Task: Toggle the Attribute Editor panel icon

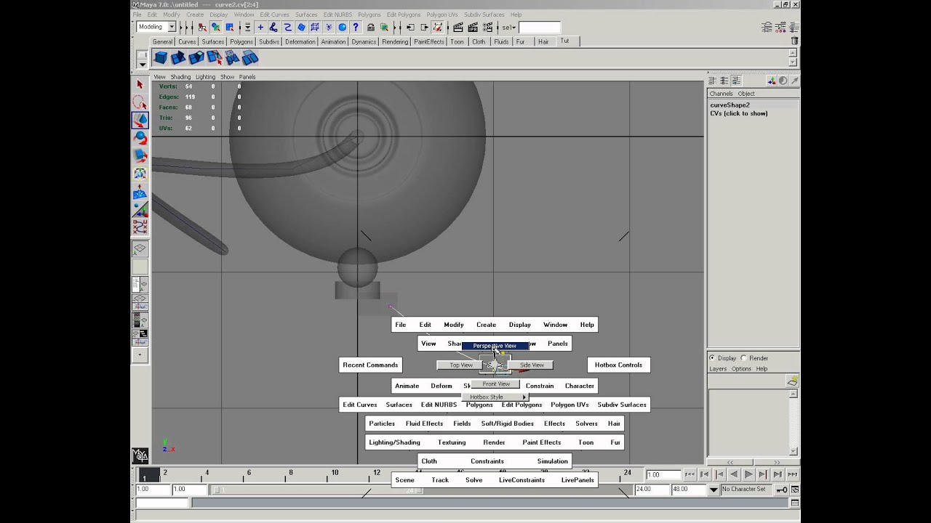Action: 767,28
